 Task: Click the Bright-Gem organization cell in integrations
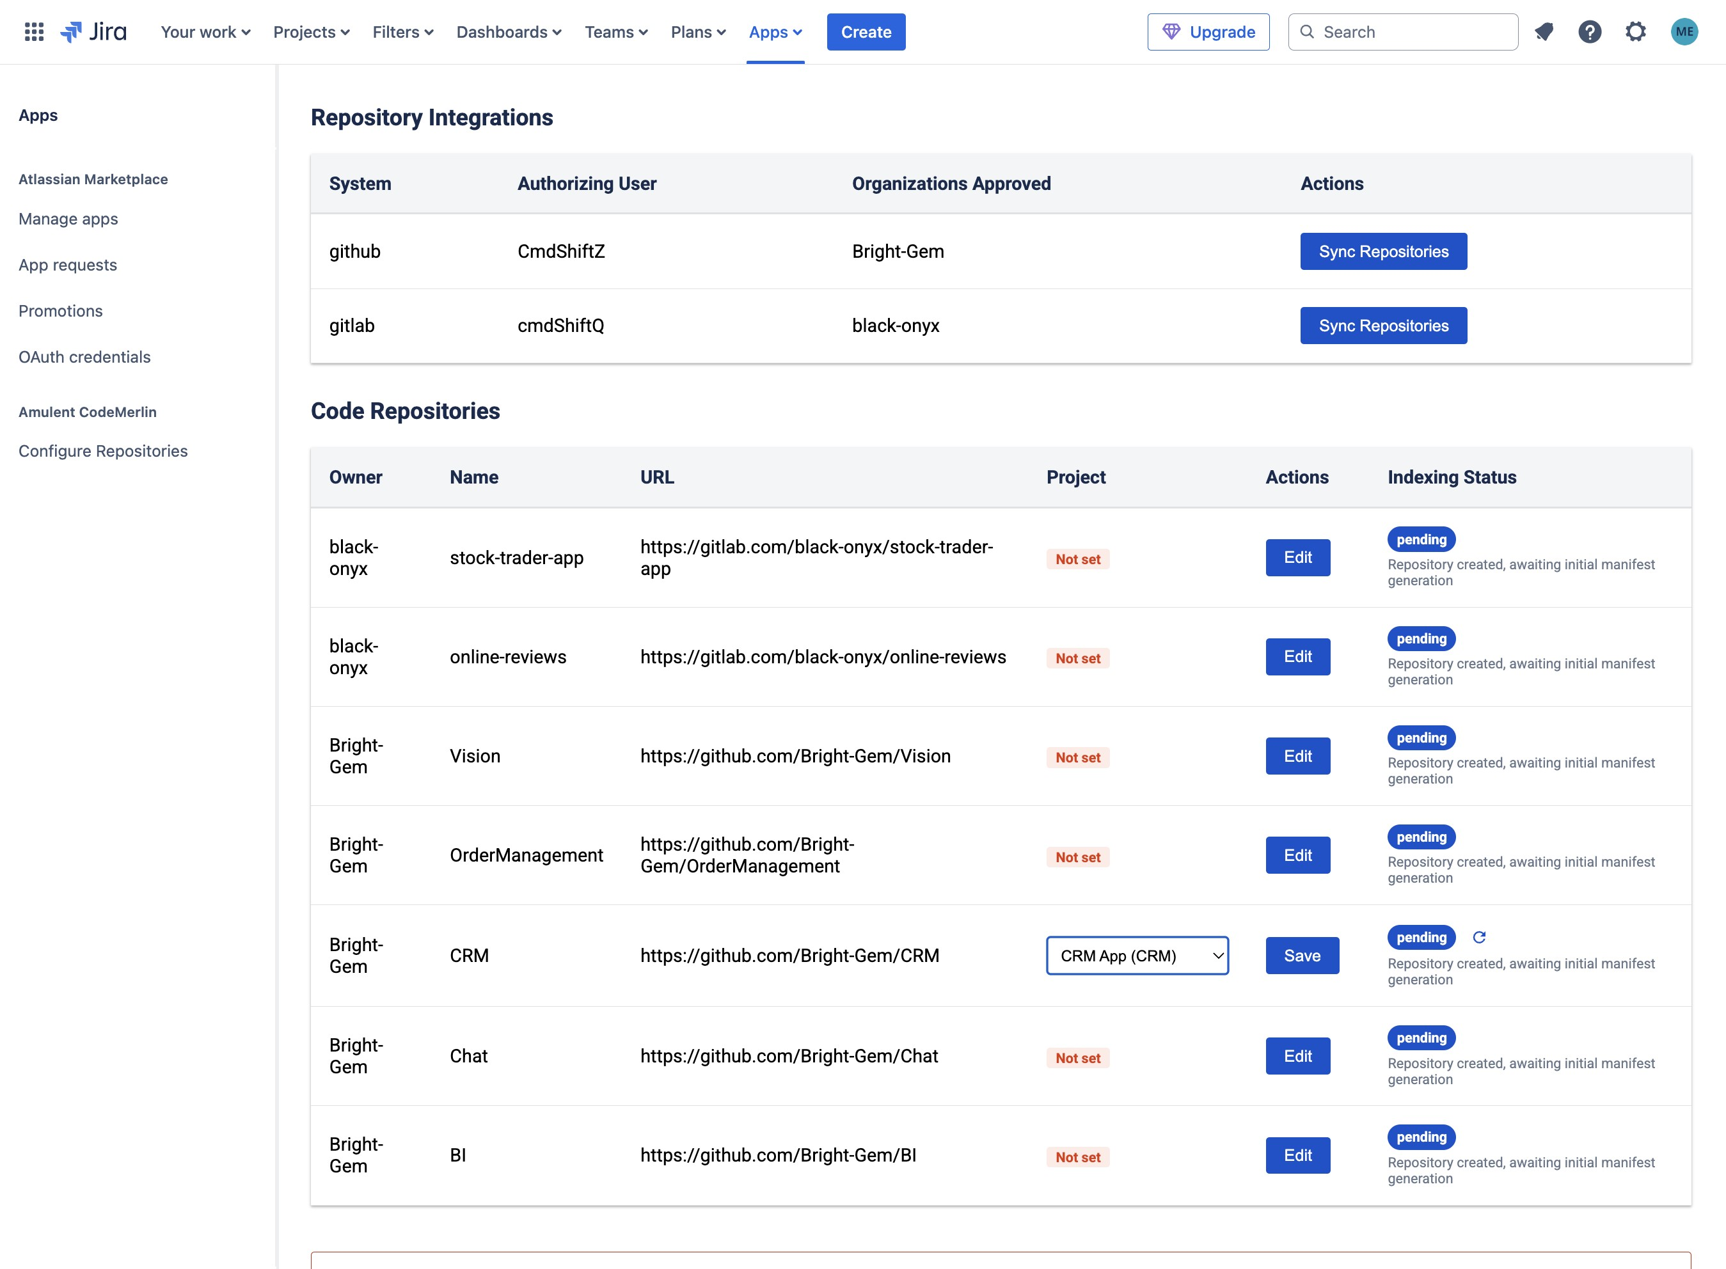(x=898, y=251)
